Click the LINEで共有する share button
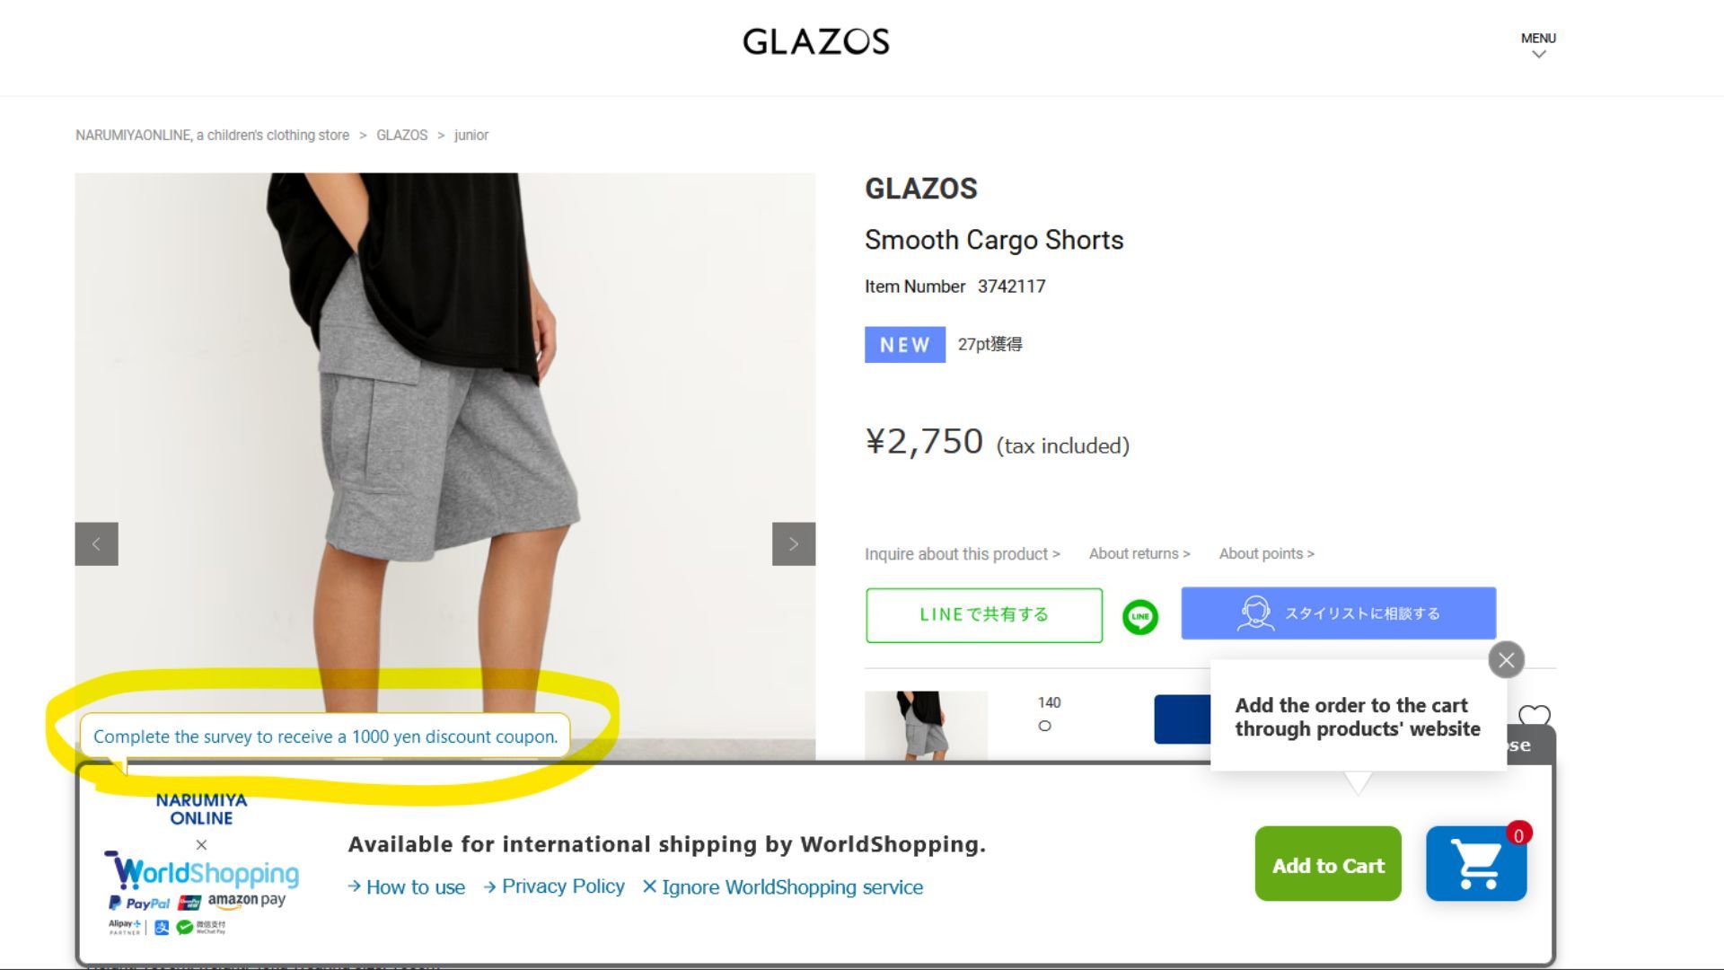The height and width of the screenshot is (970, 1724). (983, 615)
